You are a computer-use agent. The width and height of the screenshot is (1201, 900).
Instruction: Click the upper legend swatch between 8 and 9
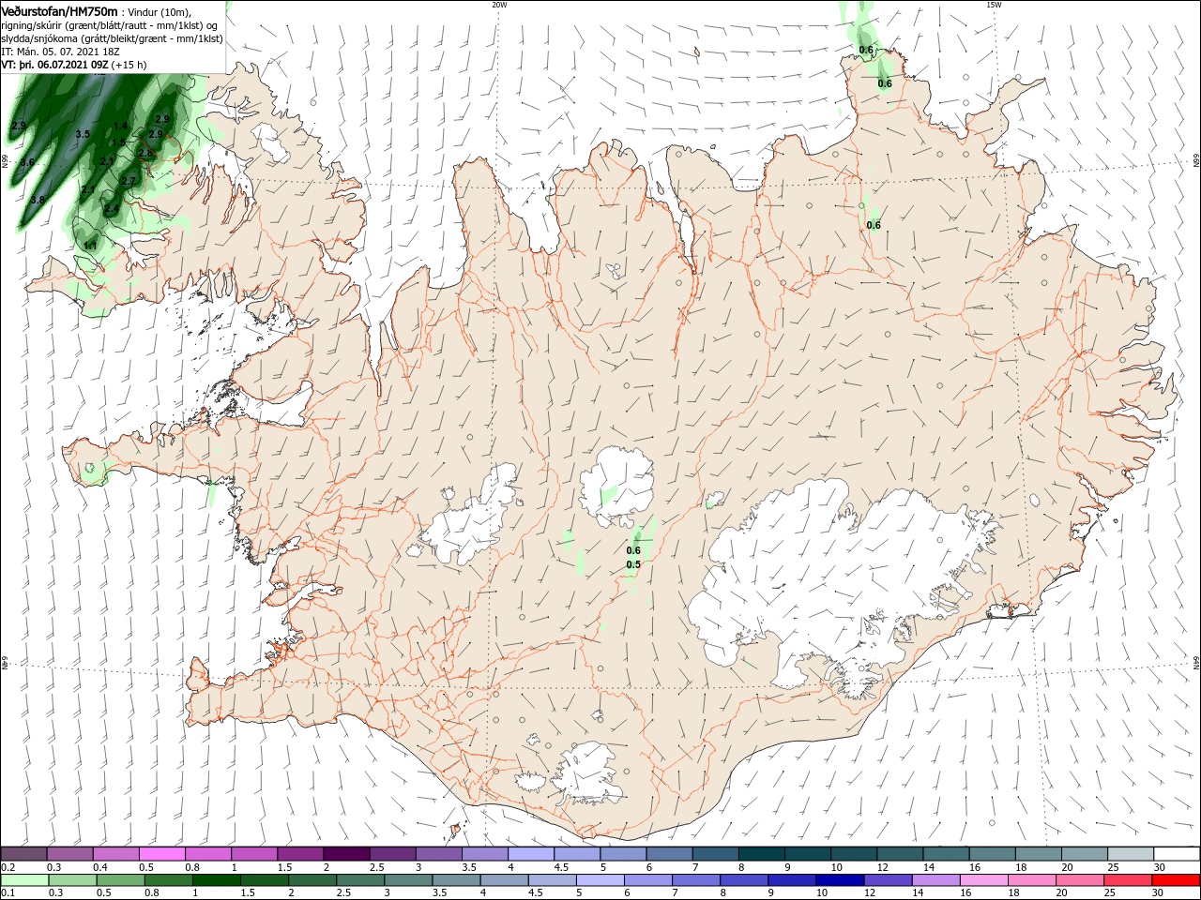[760, 854]
